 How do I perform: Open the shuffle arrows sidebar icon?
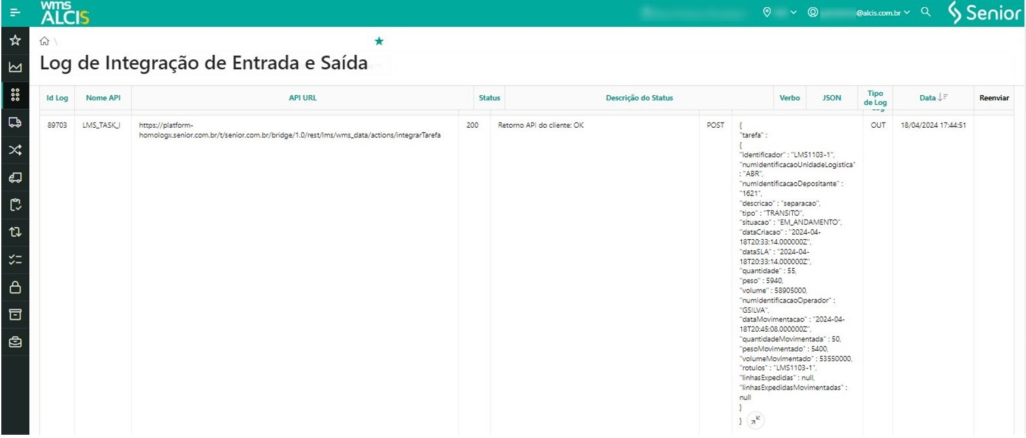(15, 150)
